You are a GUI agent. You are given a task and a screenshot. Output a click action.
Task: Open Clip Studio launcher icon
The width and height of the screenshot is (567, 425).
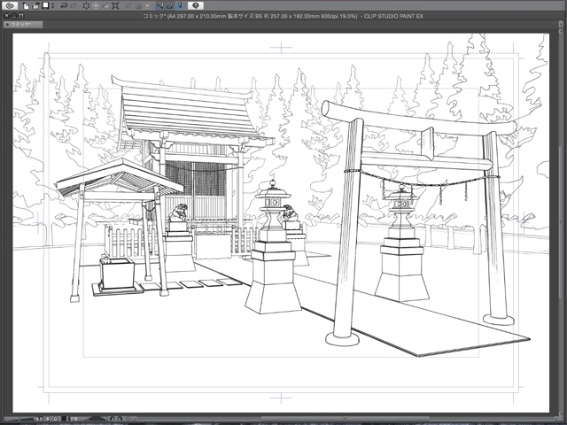10,5
